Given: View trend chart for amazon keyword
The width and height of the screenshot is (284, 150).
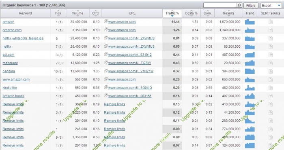Looking at the screenshot, I should click(x=250, y=22).
